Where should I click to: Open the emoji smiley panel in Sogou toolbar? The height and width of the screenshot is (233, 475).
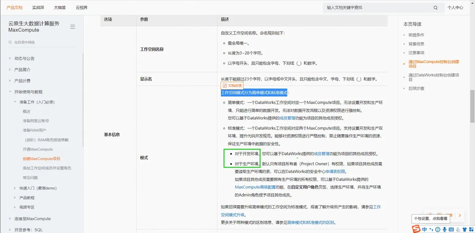(x=438, y=229)
